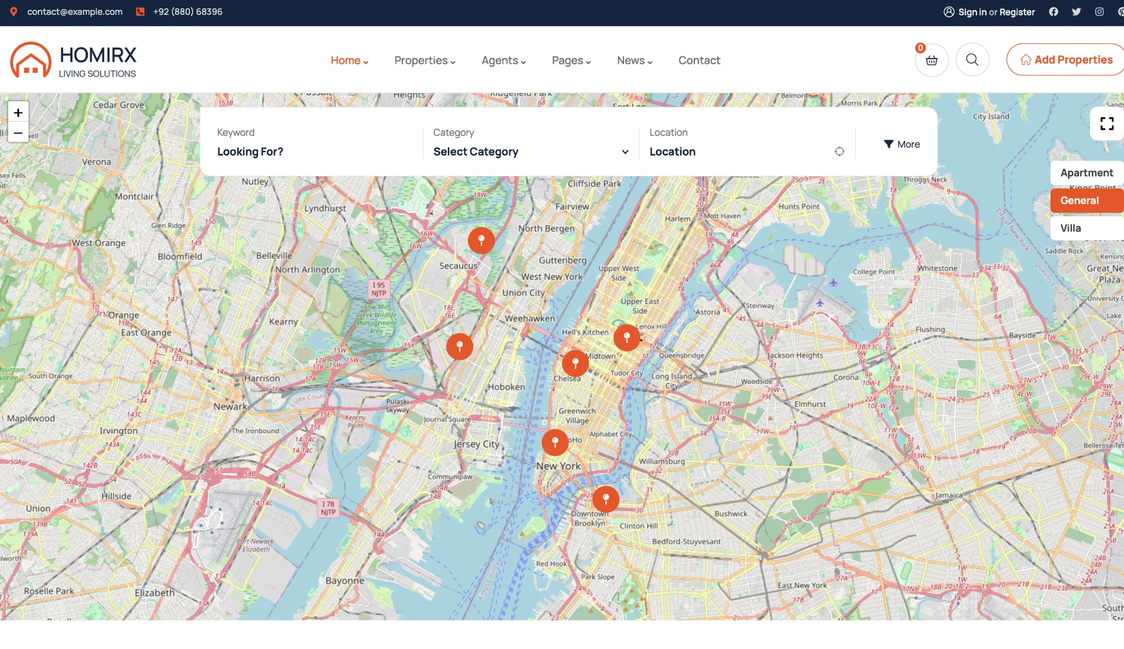Click the Sign in link
Screen dimensions: 1124x649
coord(972,12)
